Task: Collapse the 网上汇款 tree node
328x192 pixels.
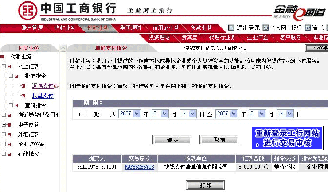Action: (4, 66)
